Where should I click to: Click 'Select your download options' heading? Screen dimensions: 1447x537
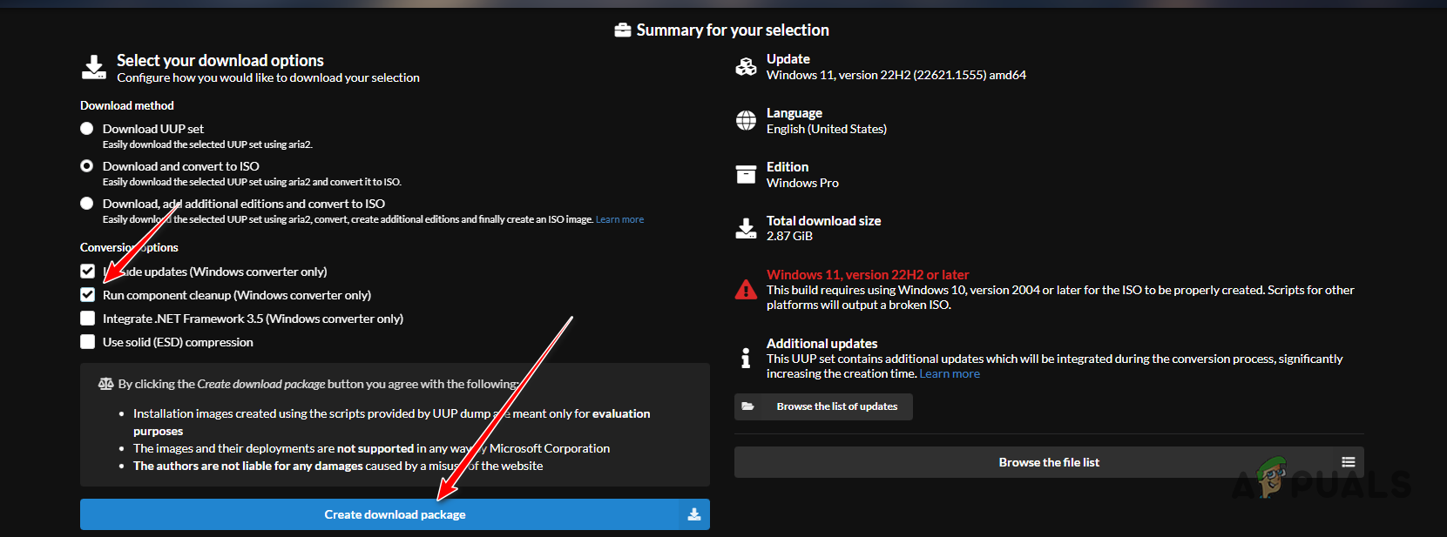(x=220, y=60)
